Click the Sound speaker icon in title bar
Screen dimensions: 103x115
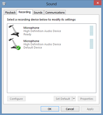pos(4,4)
